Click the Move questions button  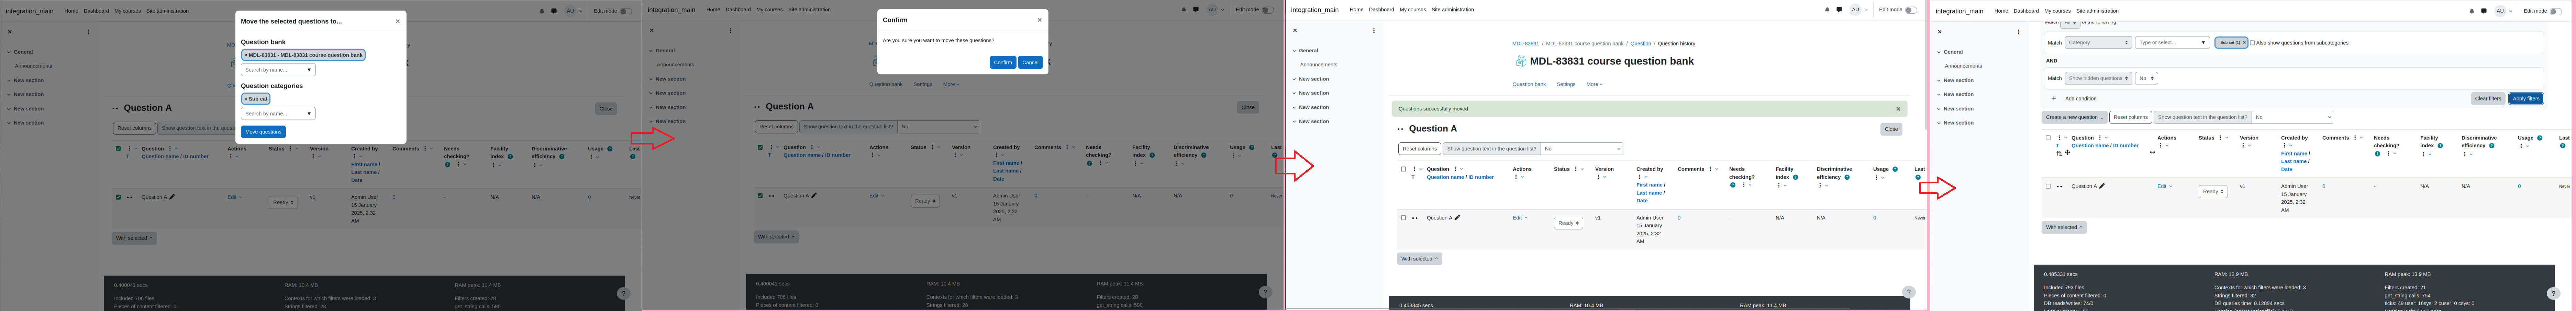pos(263,132)
